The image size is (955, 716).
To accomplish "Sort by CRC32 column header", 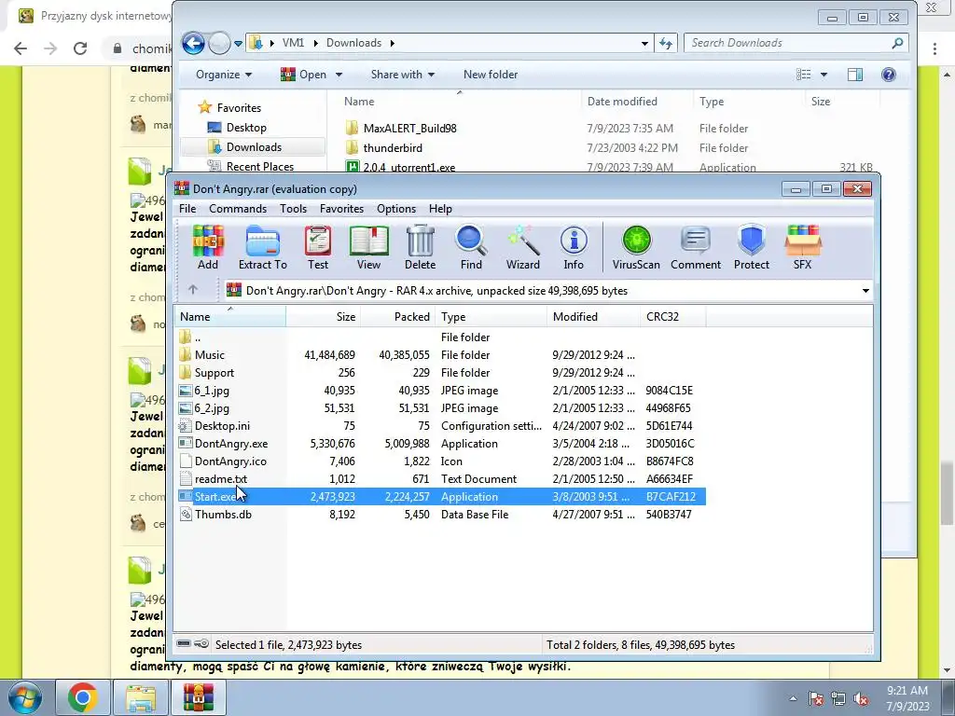I will (673, 317).
